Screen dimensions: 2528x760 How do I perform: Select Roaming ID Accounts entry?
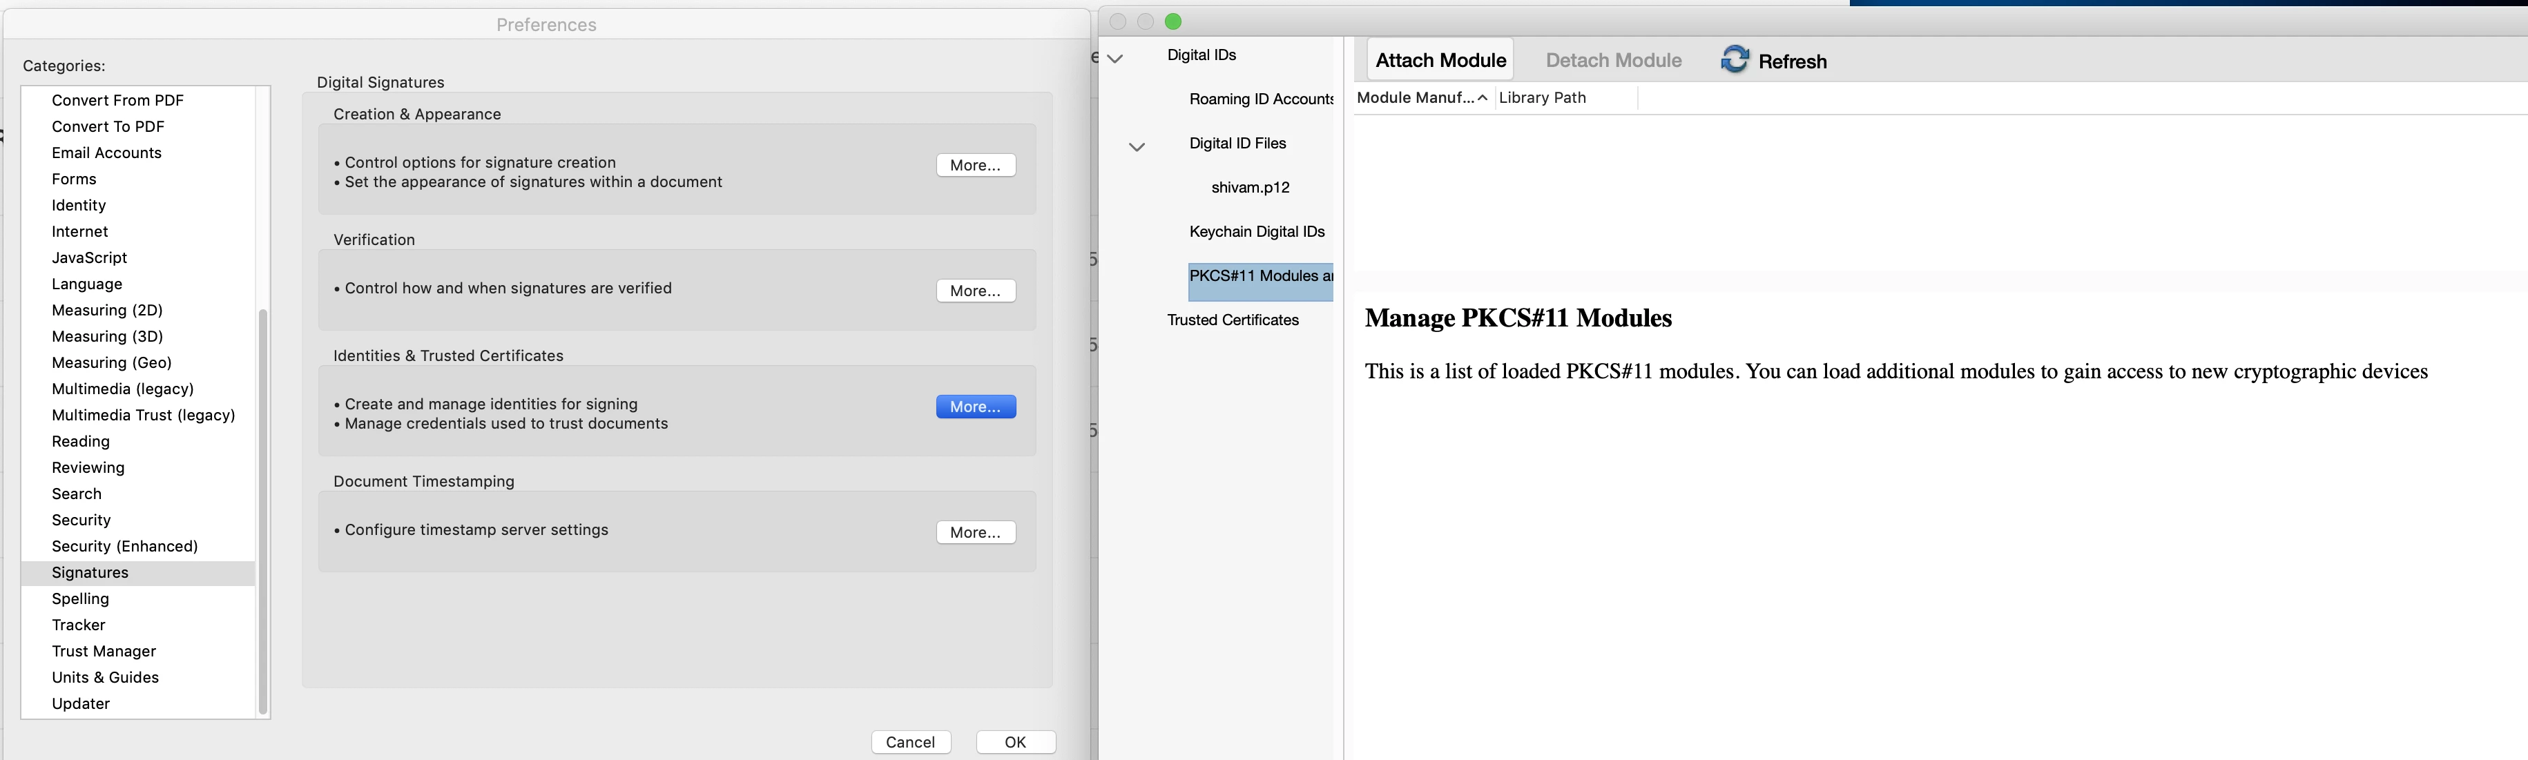(x=1260, y=99)
